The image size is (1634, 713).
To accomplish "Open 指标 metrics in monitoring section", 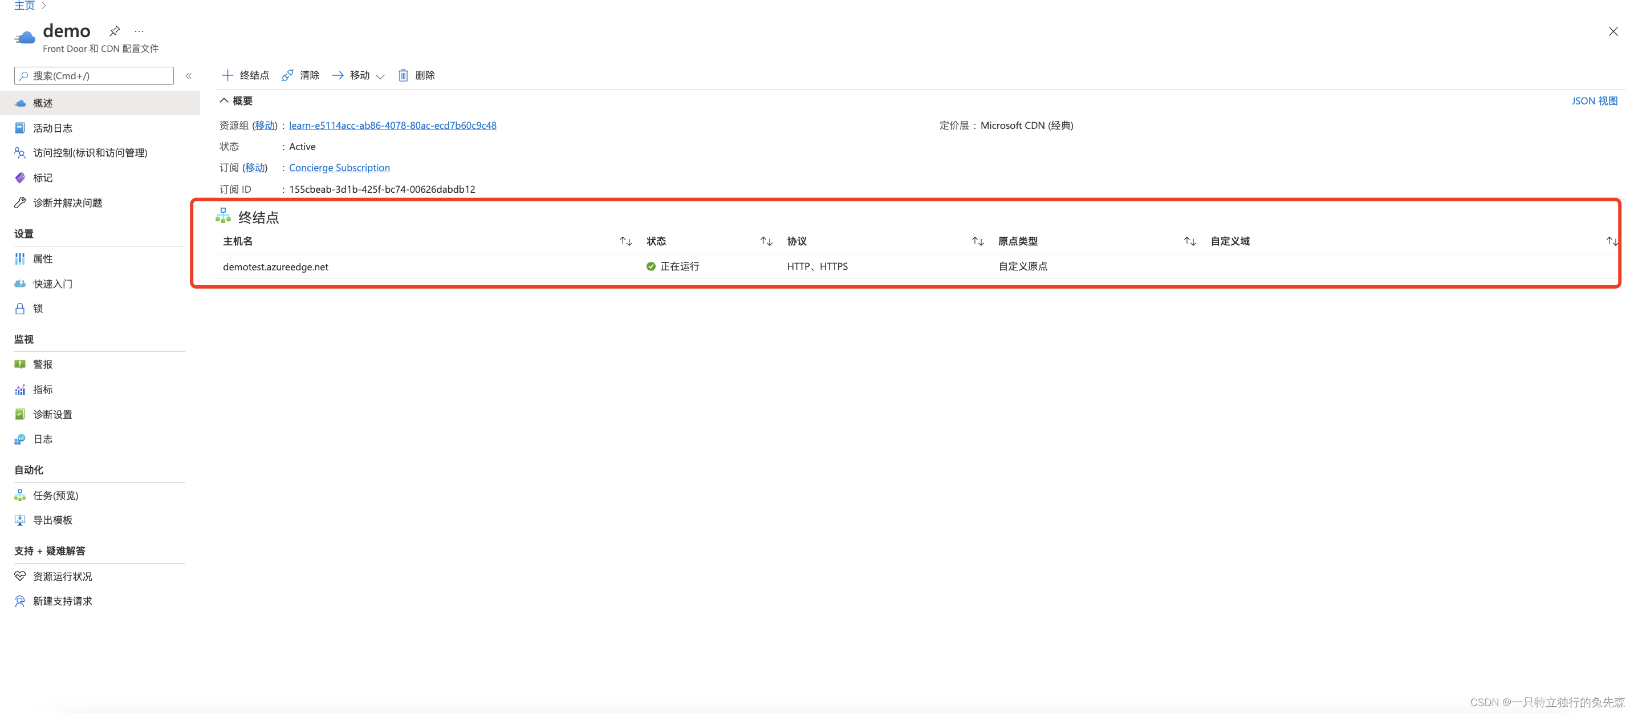I will coord(43,390).
